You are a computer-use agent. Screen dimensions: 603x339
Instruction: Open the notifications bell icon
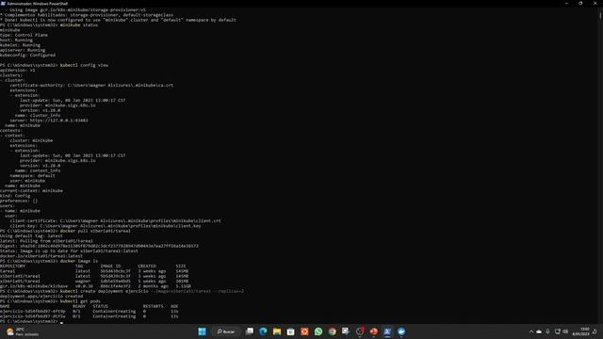point(595,331)
